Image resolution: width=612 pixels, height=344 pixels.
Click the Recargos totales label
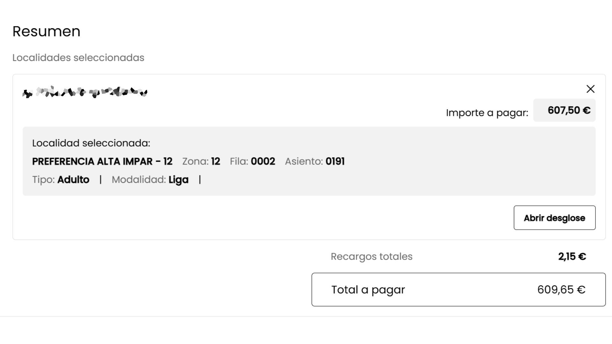pos(372,256)
